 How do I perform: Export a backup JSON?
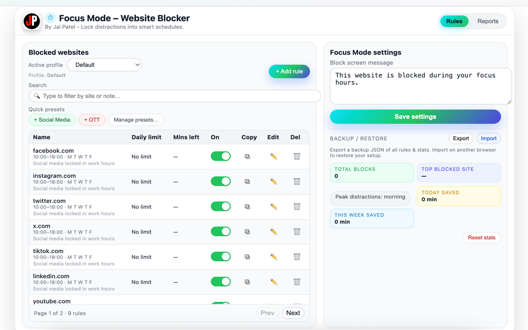[x=461, y=139]
